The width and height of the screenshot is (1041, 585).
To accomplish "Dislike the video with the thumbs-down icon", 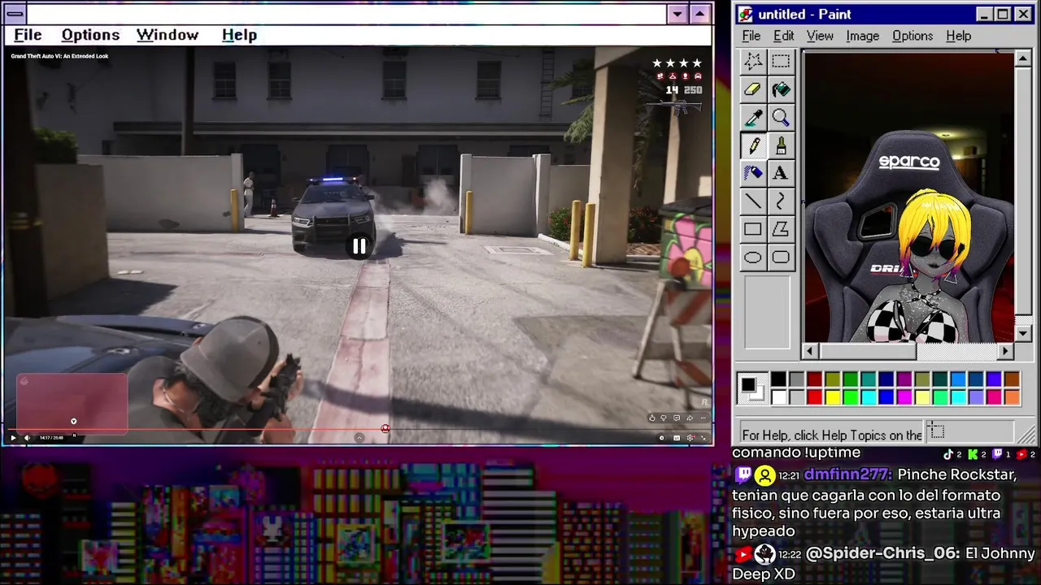I will 664,418.
